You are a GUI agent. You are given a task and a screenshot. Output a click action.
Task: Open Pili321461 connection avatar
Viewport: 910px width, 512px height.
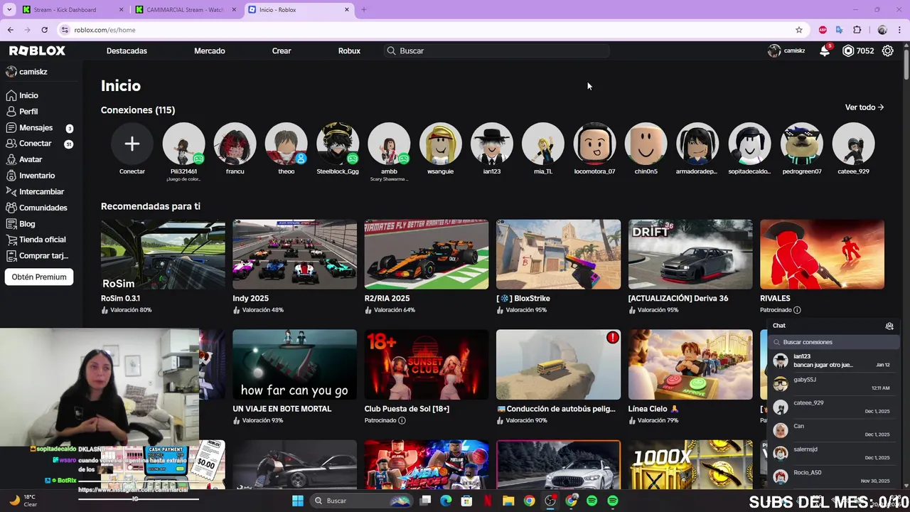(x=183, y=144)
